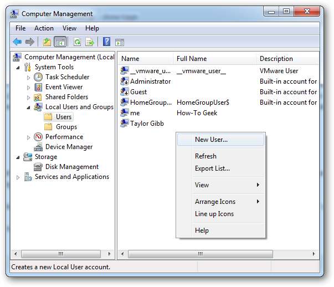Click the Shared Folders icon
The height and width of the screenshot is (287, 334).
coord(38,97)
